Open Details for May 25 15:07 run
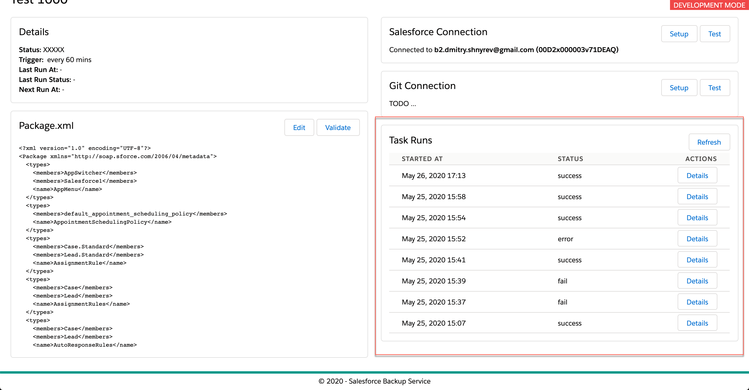 697,323
